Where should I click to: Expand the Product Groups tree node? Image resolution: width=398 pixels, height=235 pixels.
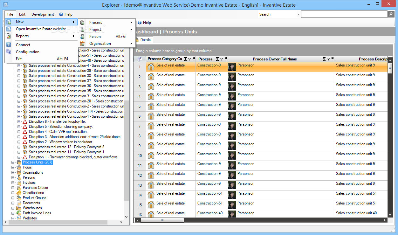pos(13,198)
